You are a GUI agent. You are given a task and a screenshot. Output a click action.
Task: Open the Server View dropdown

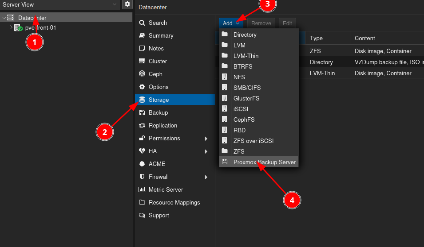point(115,4)
